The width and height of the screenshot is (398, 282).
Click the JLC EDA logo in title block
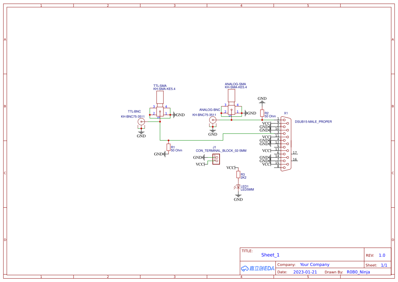(257, 268)
